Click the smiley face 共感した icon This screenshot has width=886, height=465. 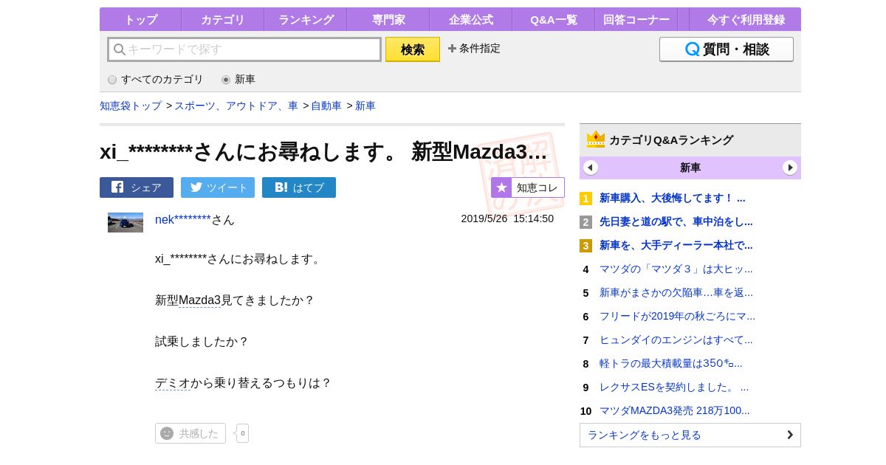click(167, 433)
